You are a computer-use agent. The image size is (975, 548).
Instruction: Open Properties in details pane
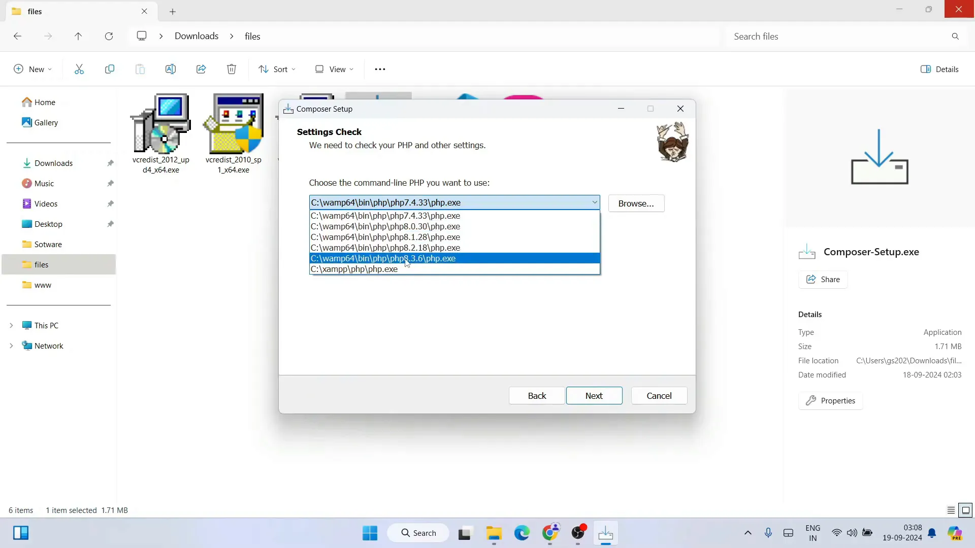830,401
